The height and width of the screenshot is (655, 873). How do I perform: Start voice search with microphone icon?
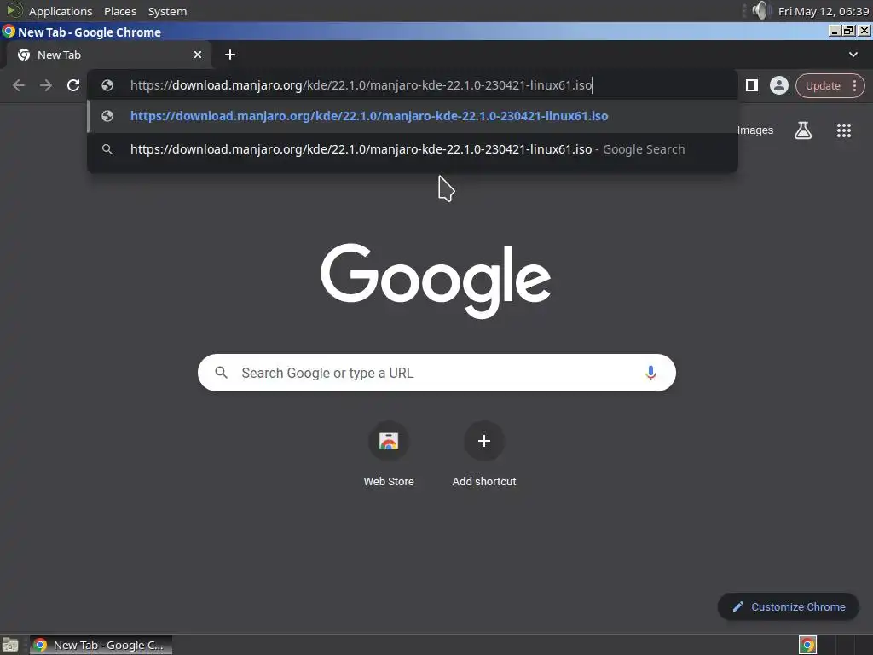click(x=650, y=373)
